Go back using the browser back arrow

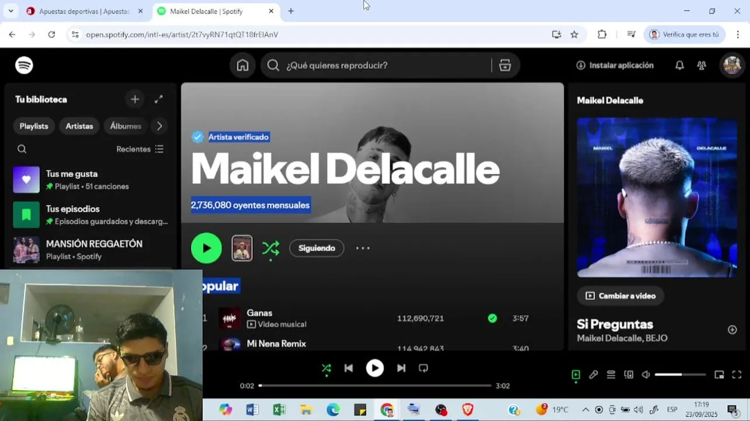click(12, 34)
